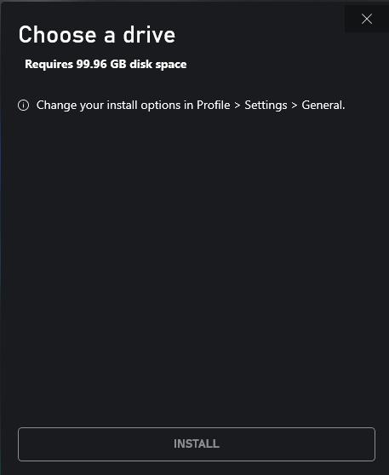This screenshot has width=389, height=475.
Task: Click the word General in the hint
Action: click(x=323, y=105)
